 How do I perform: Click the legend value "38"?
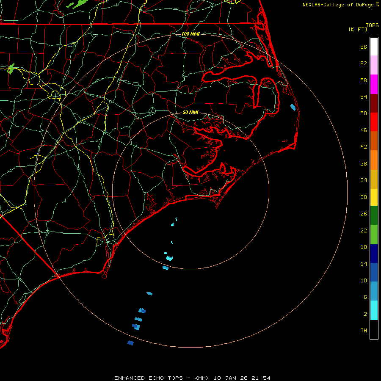coord(364,163)
